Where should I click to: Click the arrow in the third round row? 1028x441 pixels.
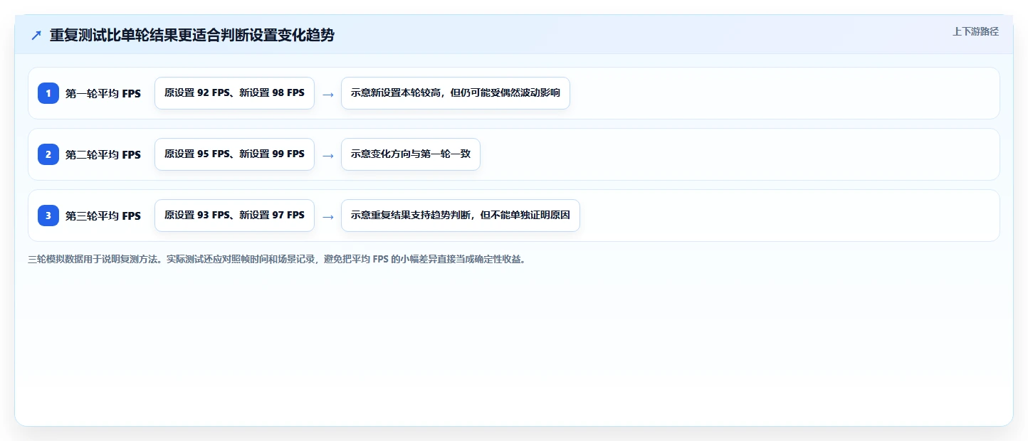pos(327,216)
